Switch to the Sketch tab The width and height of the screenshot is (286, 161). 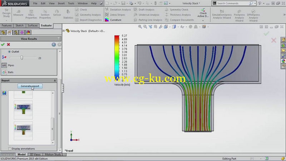[19, 25]
